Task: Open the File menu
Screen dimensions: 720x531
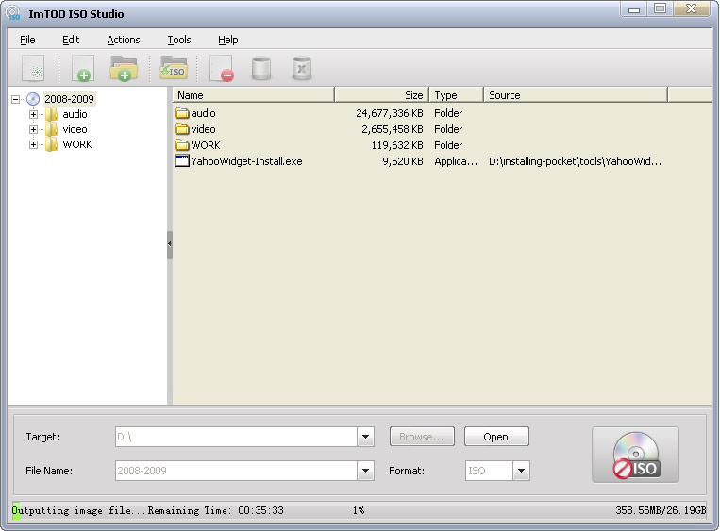Action: [x=27, y=40]
